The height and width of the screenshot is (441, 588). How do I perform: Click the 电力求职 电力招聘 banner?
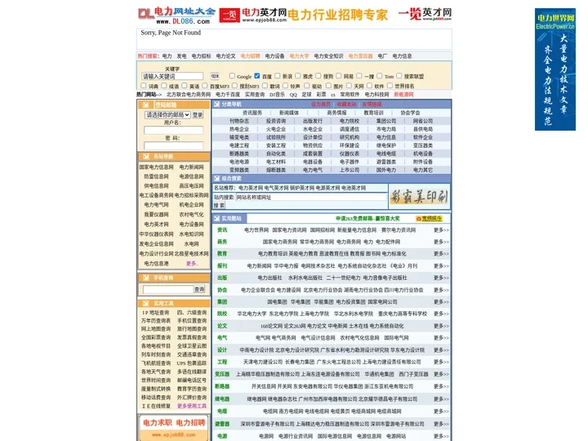coord(174,427)
